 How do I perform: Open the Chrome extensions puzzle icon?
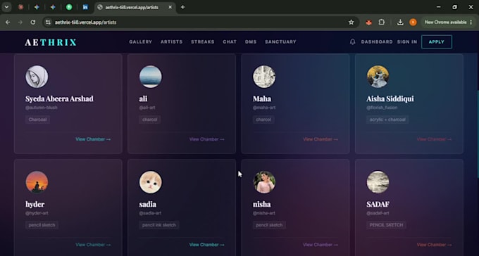[x=382, y=23]
